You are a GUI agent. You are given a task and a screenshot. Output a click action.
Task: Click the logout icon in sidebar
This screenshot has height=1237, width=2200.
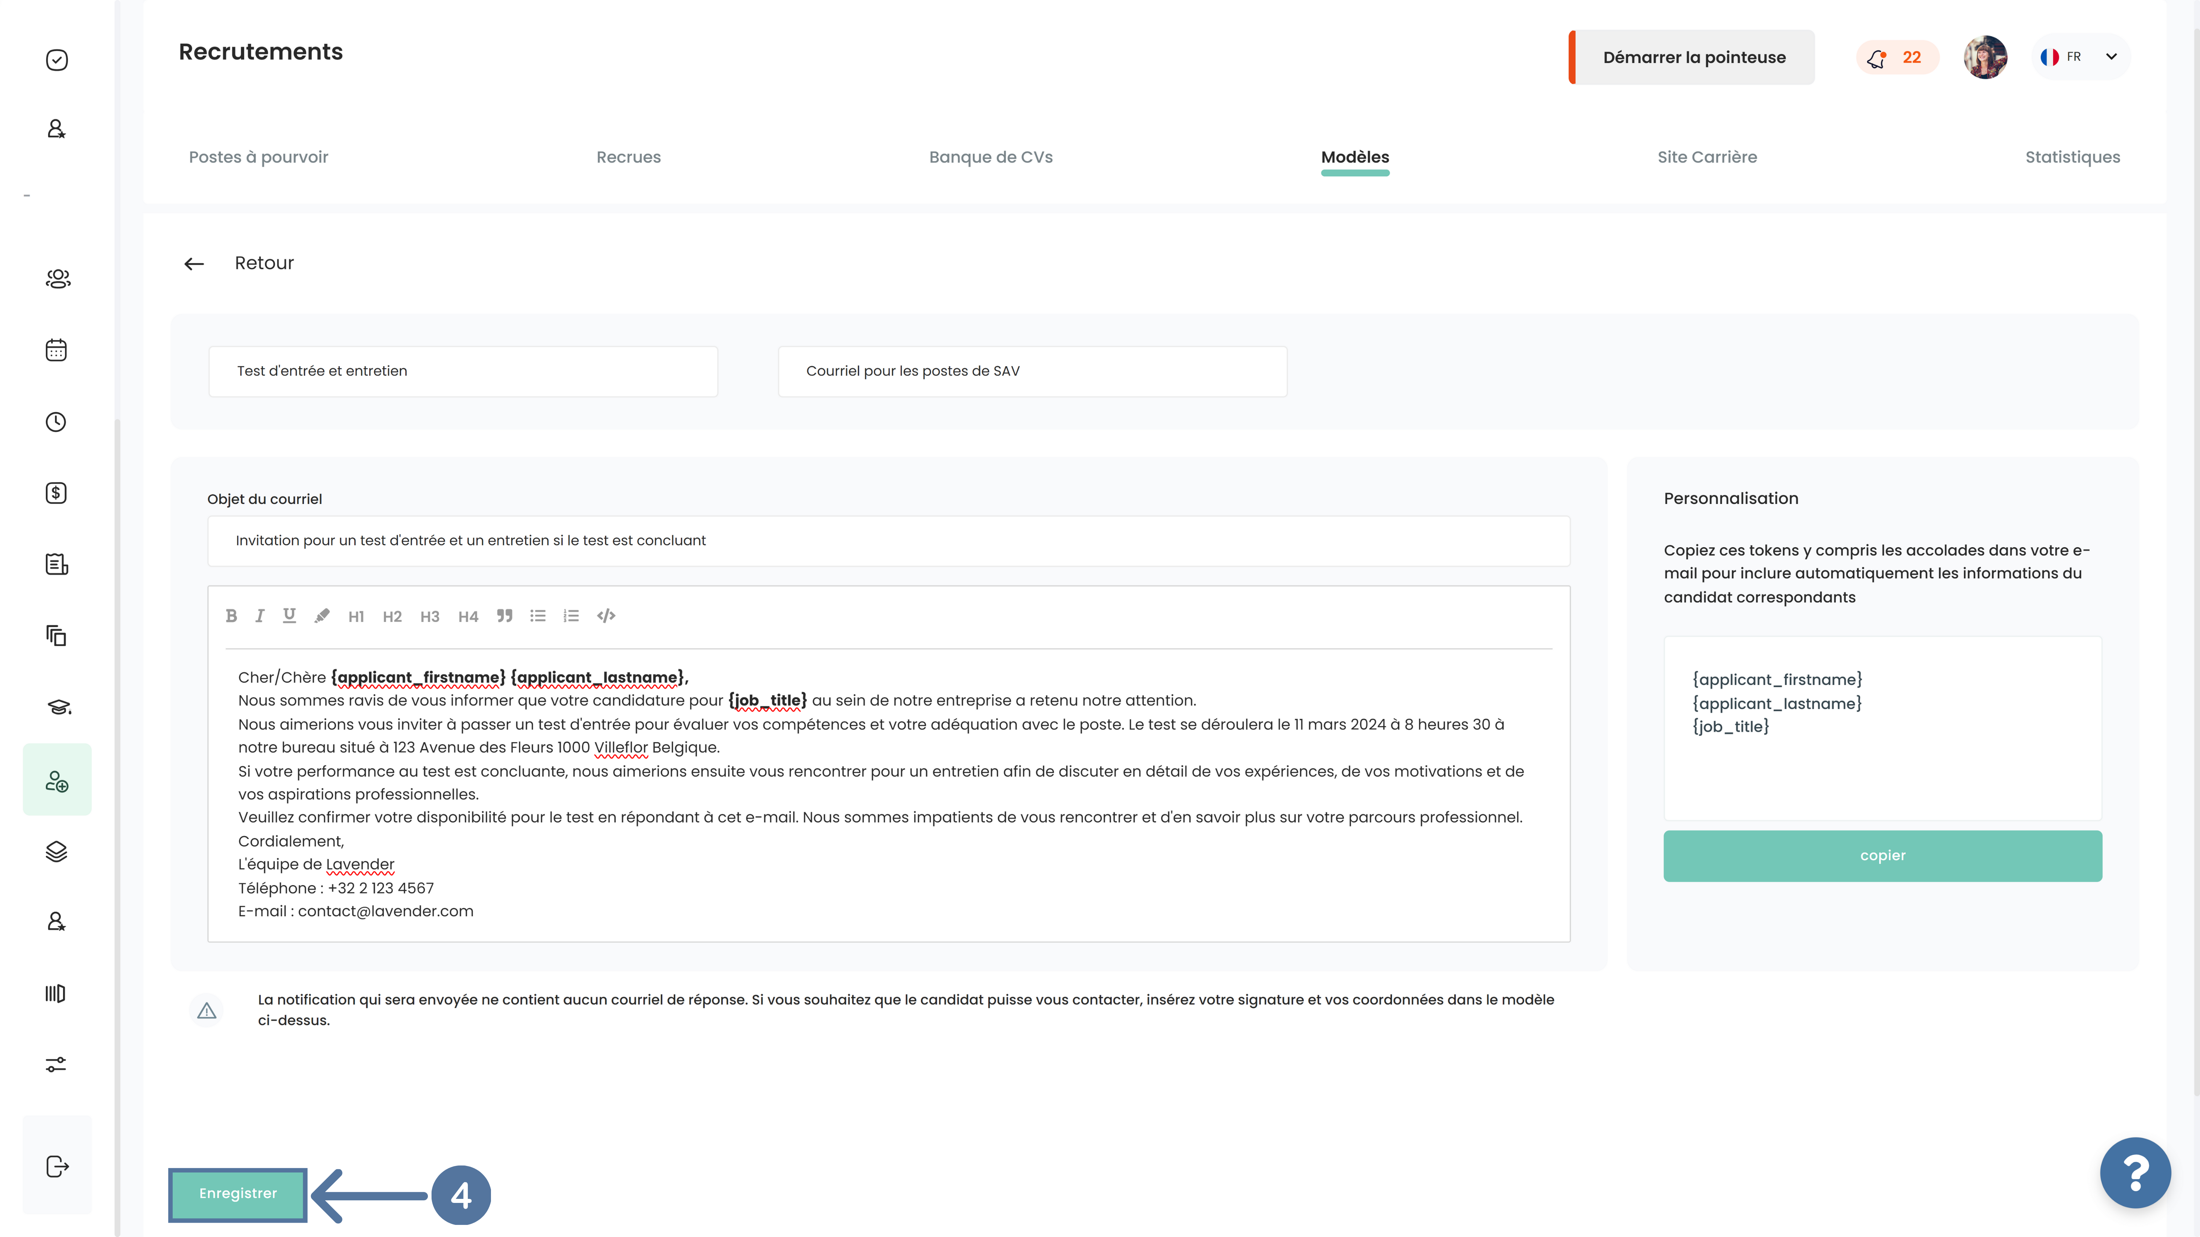pyautogui.click(x=57, y=1166)
